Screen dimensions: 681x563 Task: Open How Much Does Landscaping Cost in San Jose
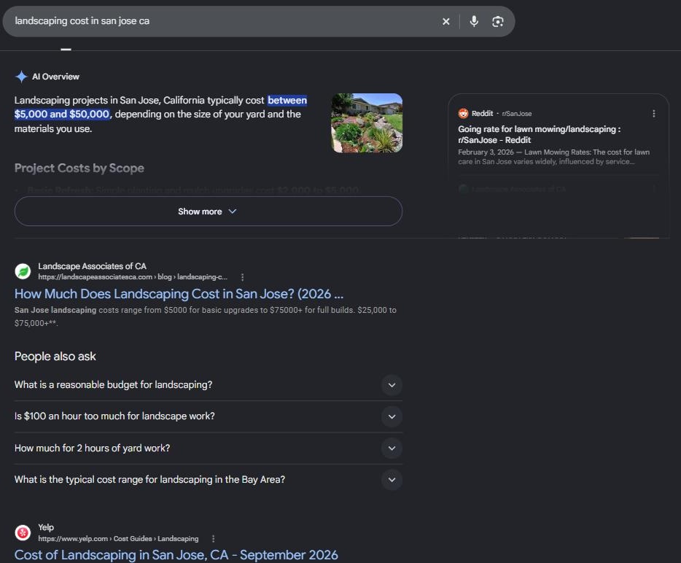click(179, 294)
